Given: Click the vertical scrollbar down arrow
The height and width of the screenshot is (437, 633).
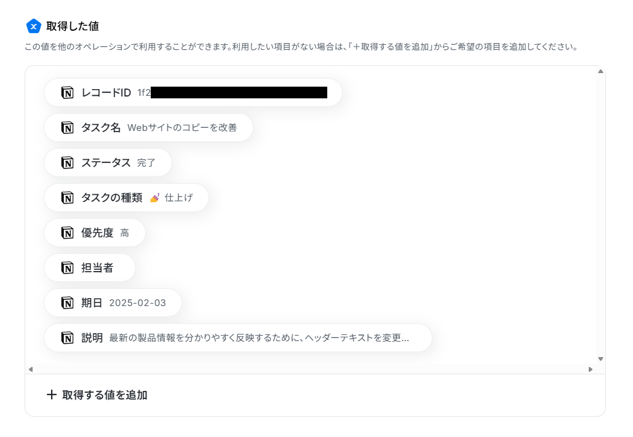Looking at the screenshot, I should click(x=600, y=359).
